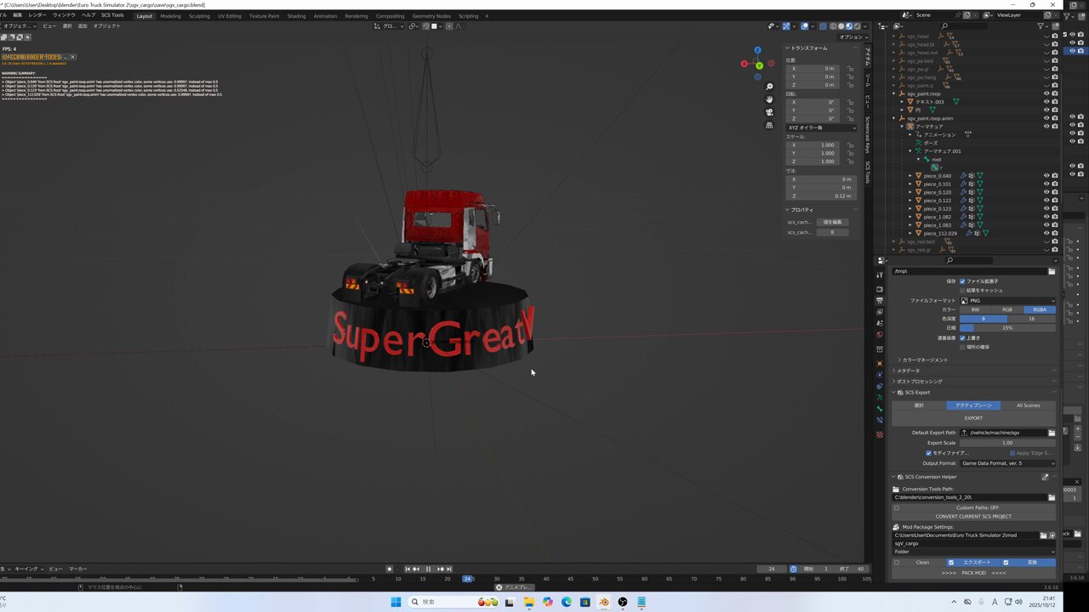Viewport: 1089px width, 612px height.
Task: Pause the animation playback
Action: coord(428,569)
